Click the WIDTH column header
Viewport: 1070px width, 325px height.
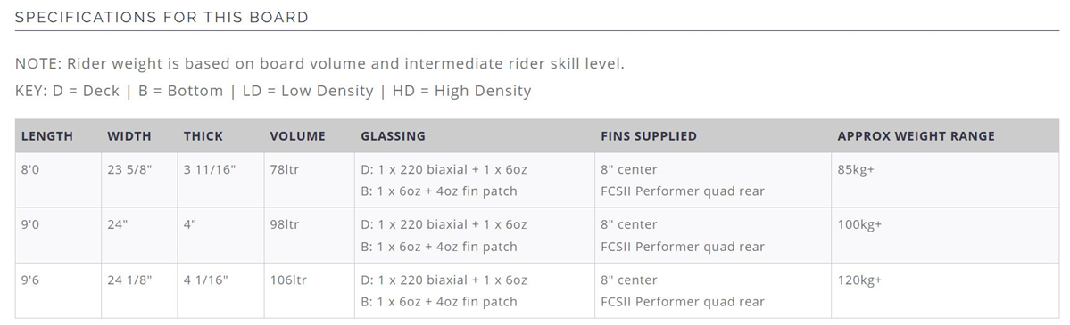[129, 136]
